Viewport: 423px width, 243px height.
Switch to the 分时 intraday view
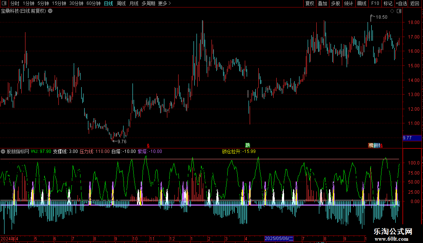tap(15, 3)
